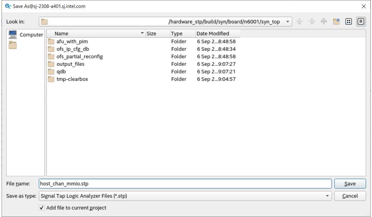Select the output_files folder name

click(70, 64)
